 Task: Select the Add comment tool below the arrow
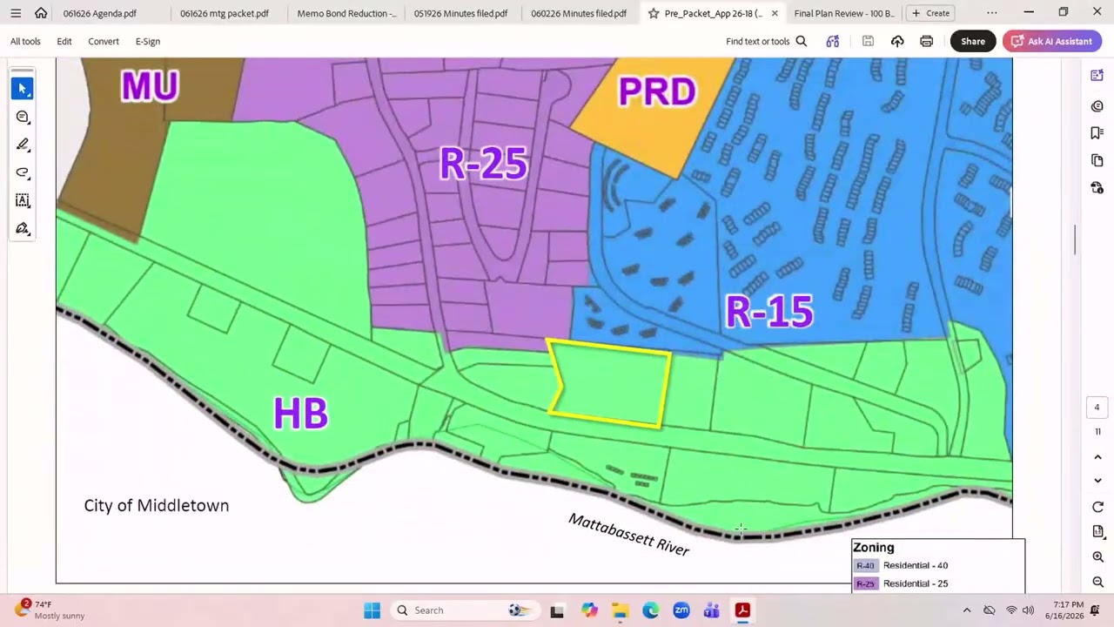tap(23, 117)
